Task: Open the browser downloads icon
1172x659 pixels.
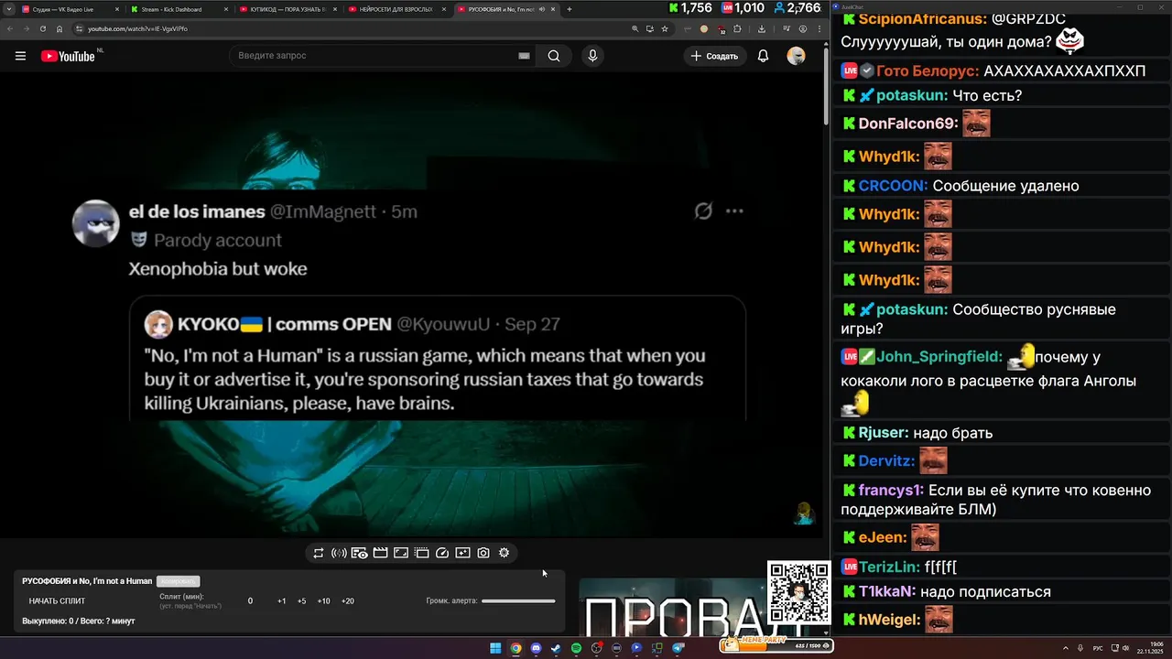Action: (762, 28)
